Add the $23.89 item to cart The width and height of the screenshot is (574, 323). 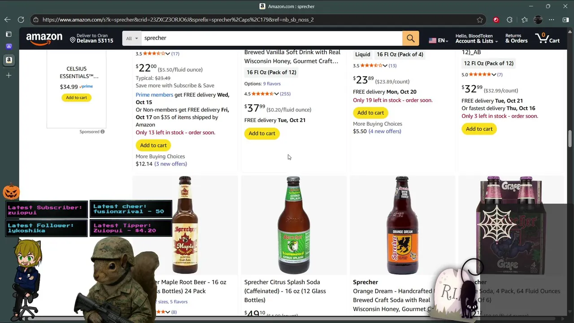(x=370, y=113)
